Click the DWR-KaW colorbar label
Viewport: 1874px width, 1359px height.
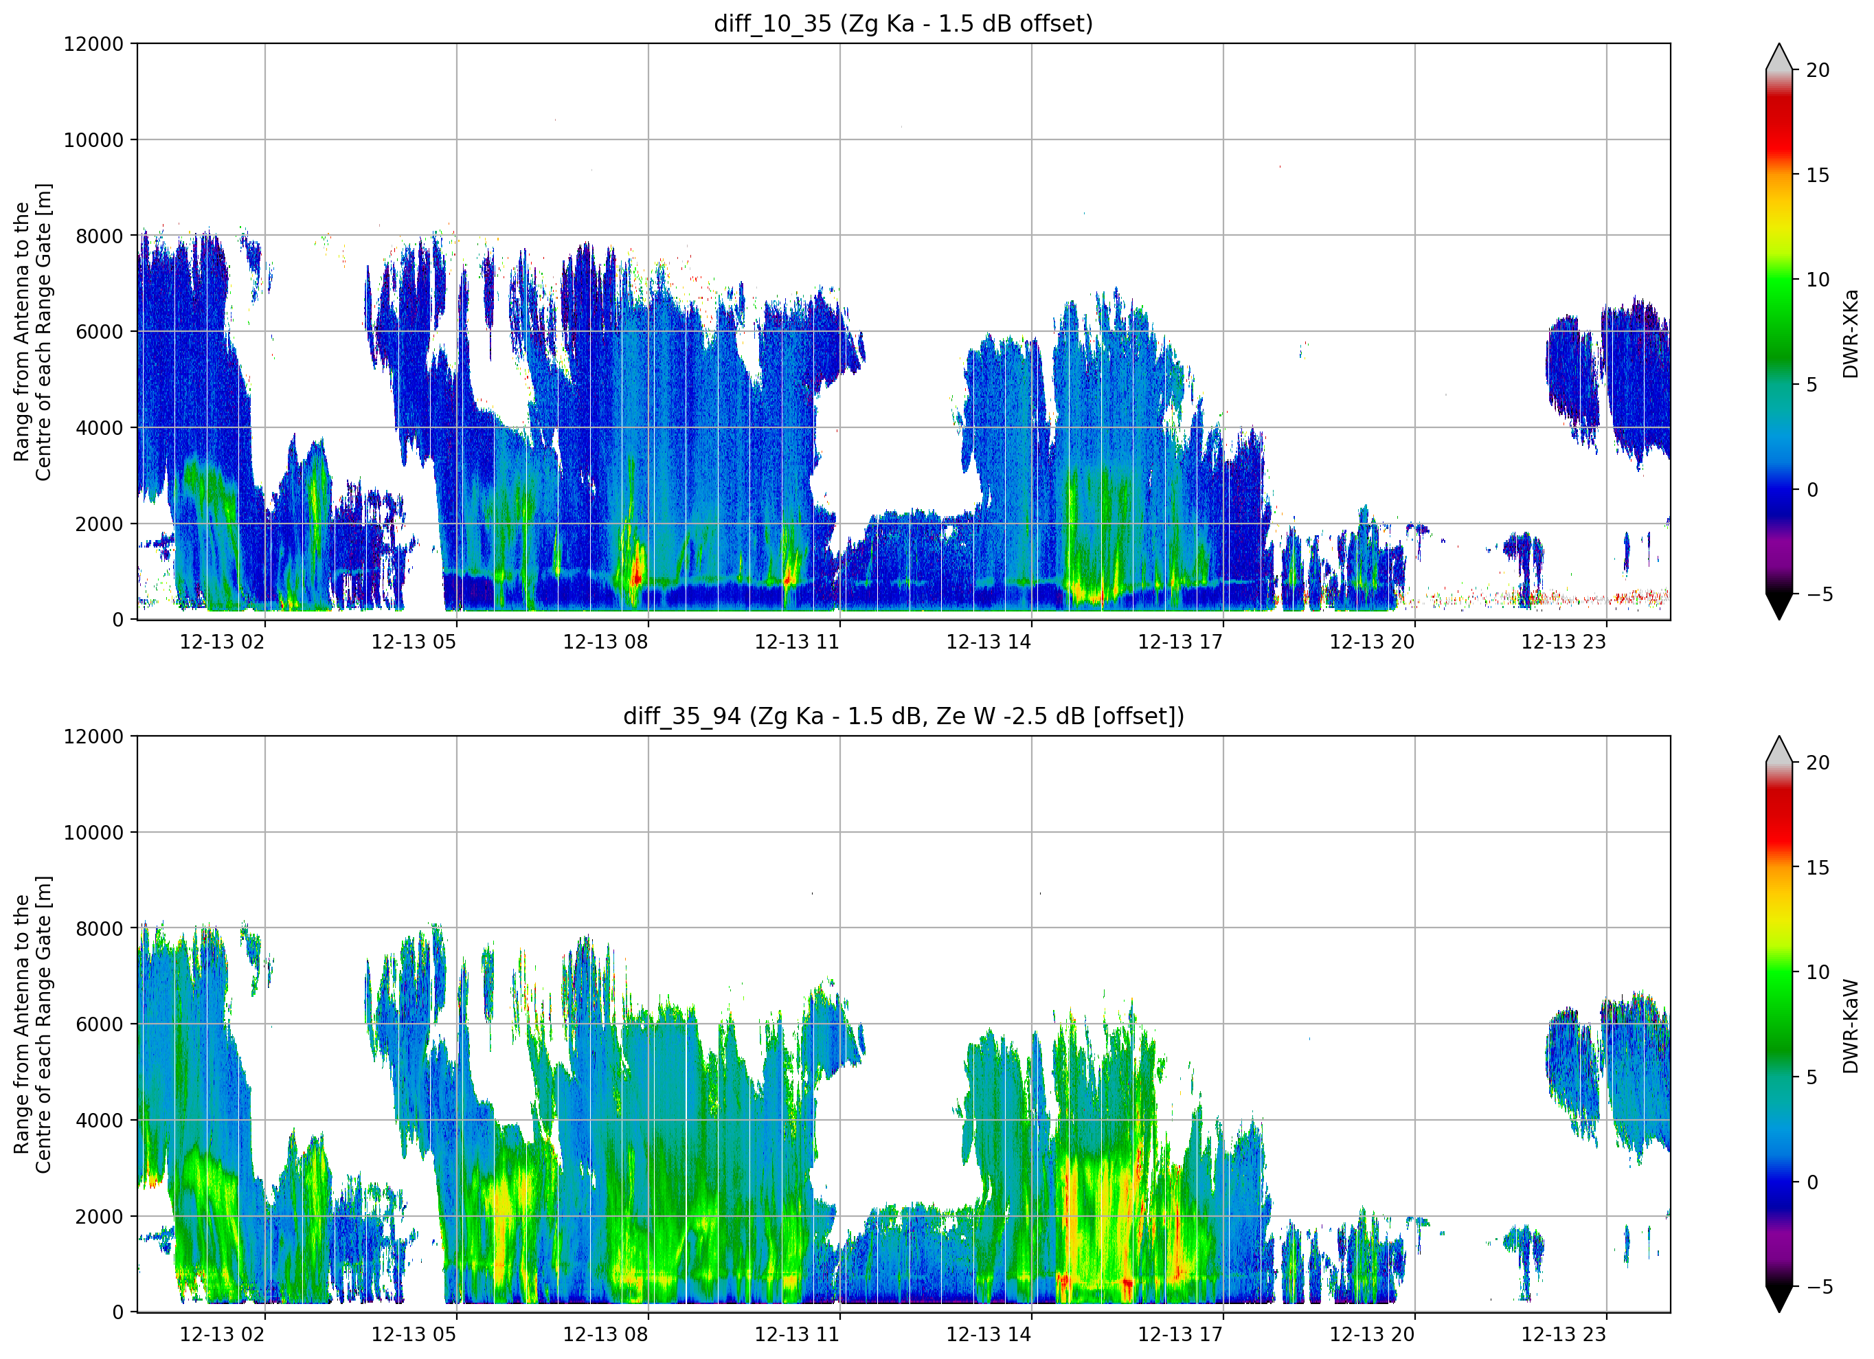coord(1850,1026)
